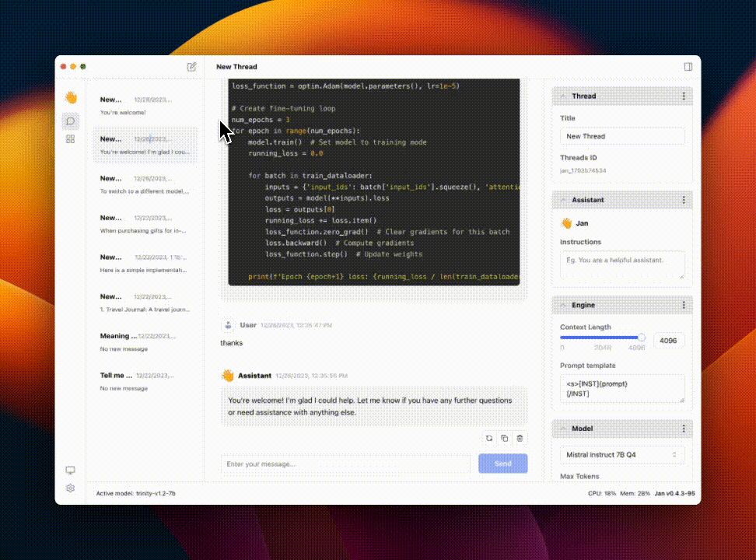756x560 pixels.
Task: Open the settings gear icon
Action: [x=71, y=488]
